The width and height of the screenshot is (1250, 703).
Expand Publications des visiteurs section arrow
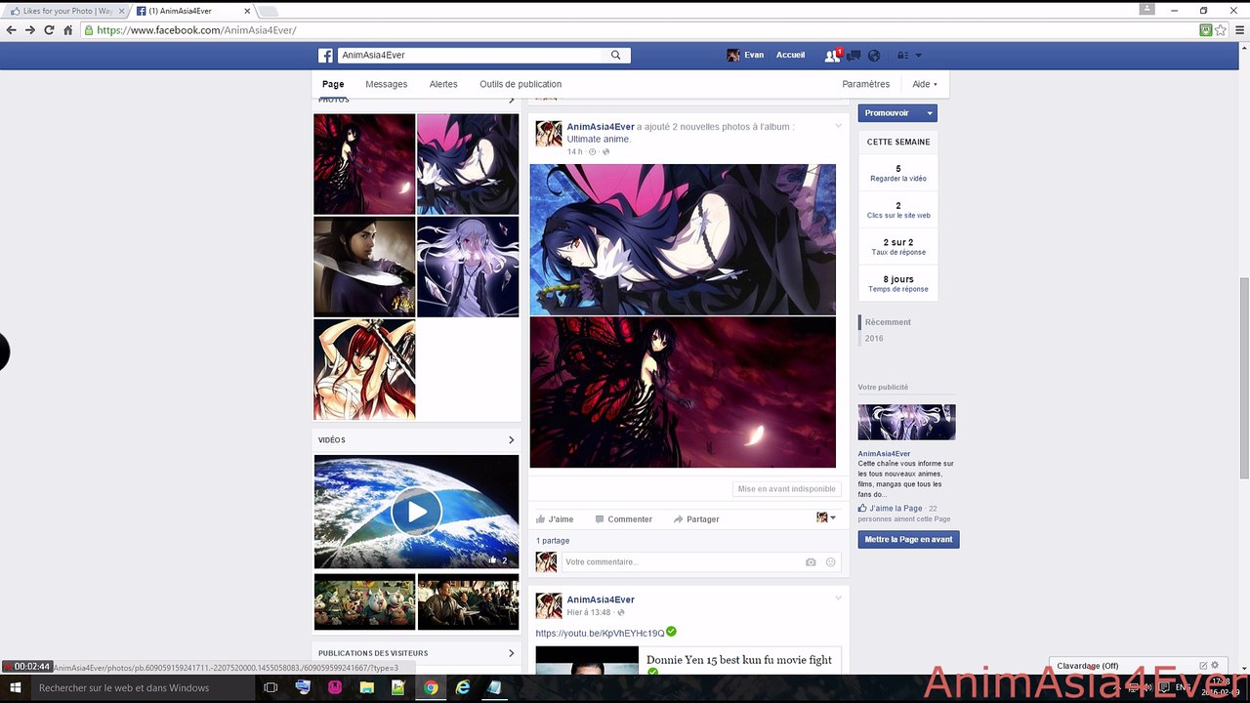click(x=511, y=653)
